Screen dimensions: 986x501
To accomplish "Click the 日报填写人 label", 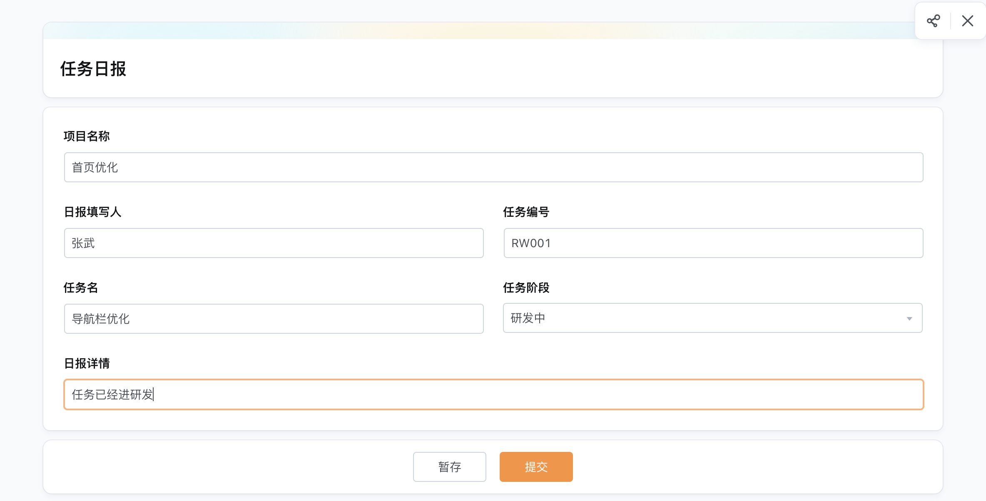I will [92, 212].
